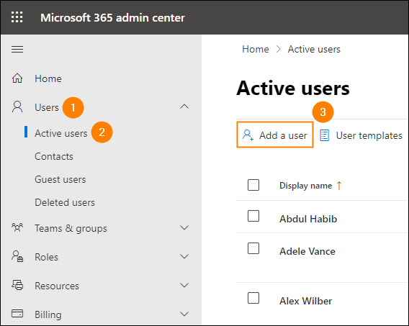Select the checkbox for Adele Vance

tap(253, 248)
